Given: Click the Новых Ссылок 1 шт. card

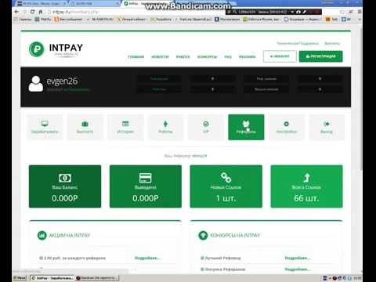Looking at the screenshot, I should [x=226, y=186].
